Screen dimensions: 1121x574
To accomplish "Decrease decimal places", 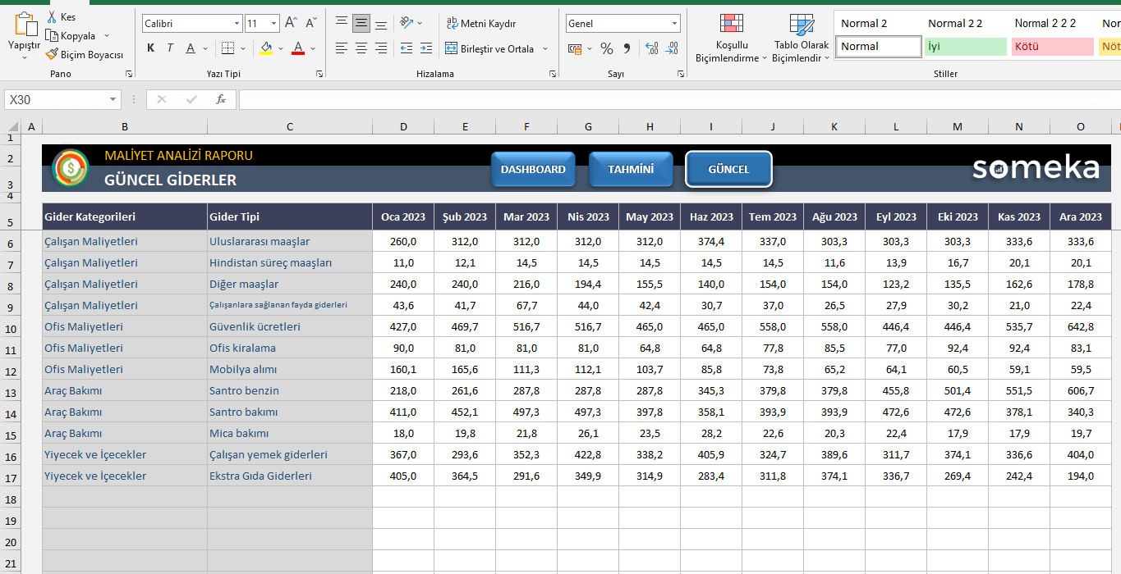I will click(x=672, y=49).
